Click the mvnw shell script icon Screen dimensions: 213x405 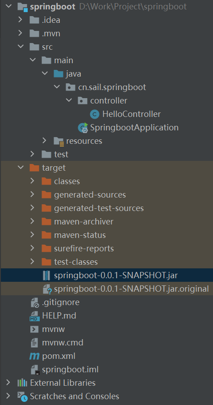coord(34,329)
